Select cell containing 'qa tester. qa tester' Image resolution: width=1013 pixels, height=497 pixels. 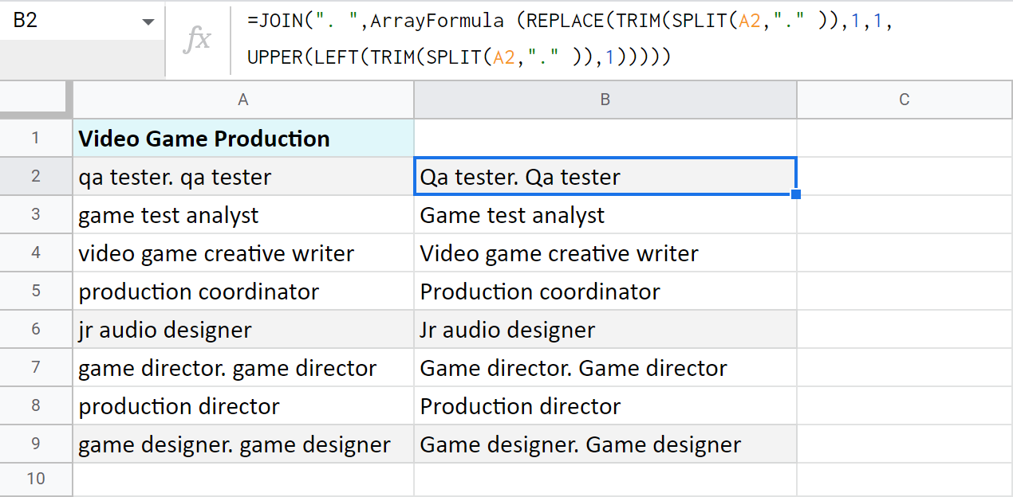point(243,177)
